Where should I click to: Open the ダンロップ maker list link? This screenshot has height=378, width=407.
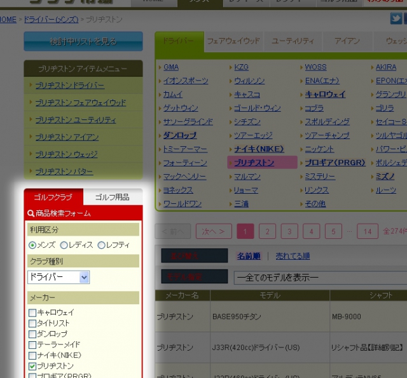[180, 135]
